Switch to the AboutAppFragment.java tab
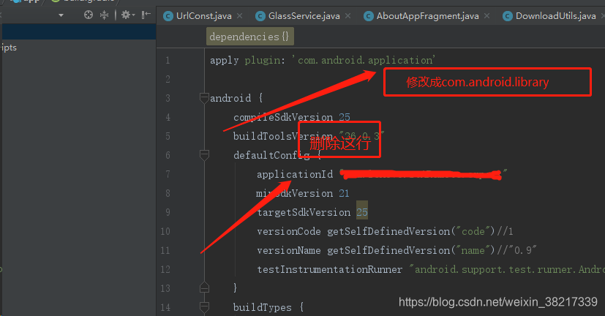 [427, 16]
